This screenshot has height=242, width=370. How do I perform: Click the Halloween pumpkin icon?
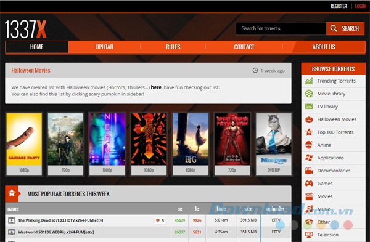pyautogui.click(x=309, y=119)
